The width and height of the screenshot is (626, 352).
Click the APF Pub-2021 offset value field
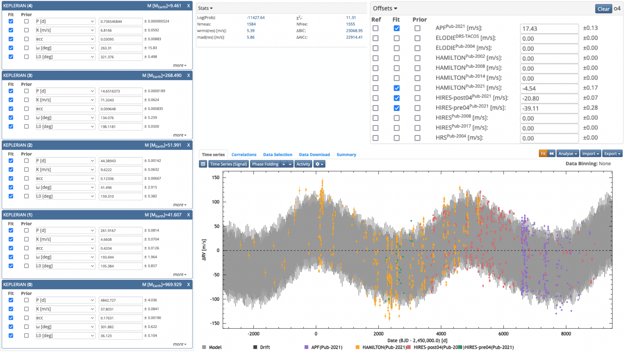click(x=549, y=29)
